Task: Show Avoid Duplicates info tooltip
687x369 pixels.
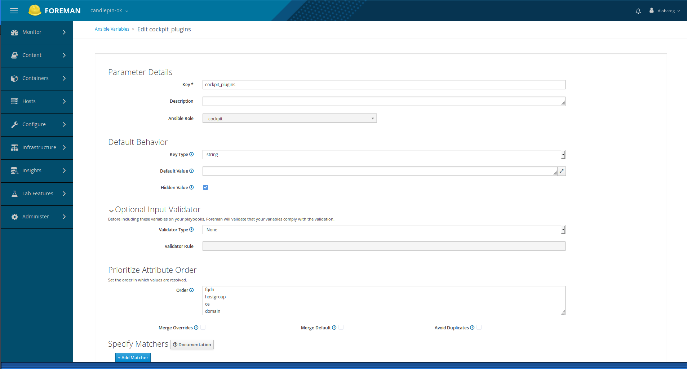Action: (472, 328)
